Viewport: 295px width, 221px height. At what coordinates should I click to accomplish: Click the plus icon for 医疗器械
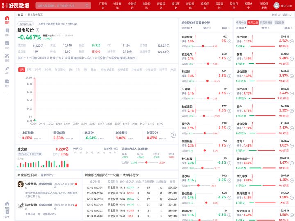(x=292, y=93)
